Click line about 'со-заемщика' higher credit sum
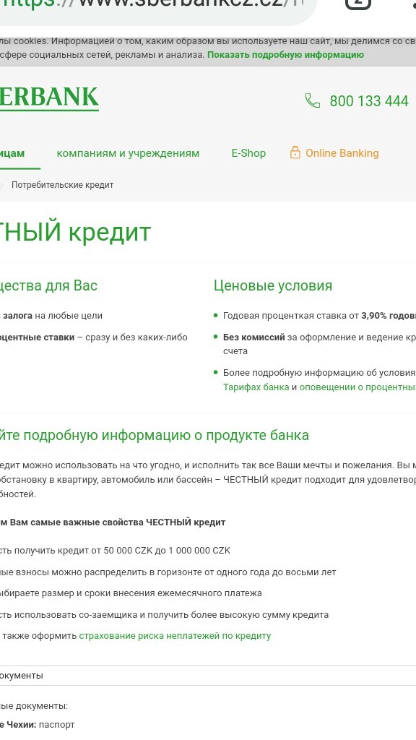 [164, 615]
